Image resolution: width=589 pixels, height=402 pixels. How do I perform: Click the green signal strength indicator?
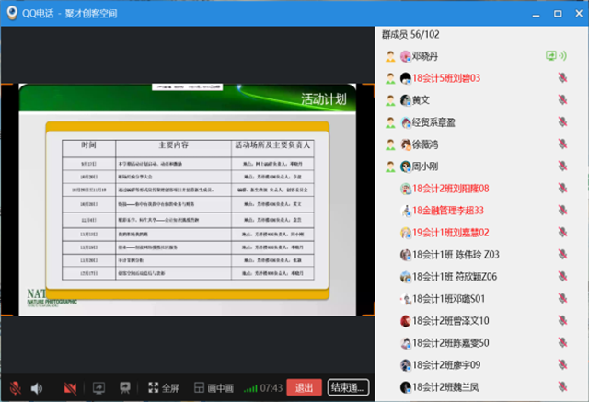[250, 387]
